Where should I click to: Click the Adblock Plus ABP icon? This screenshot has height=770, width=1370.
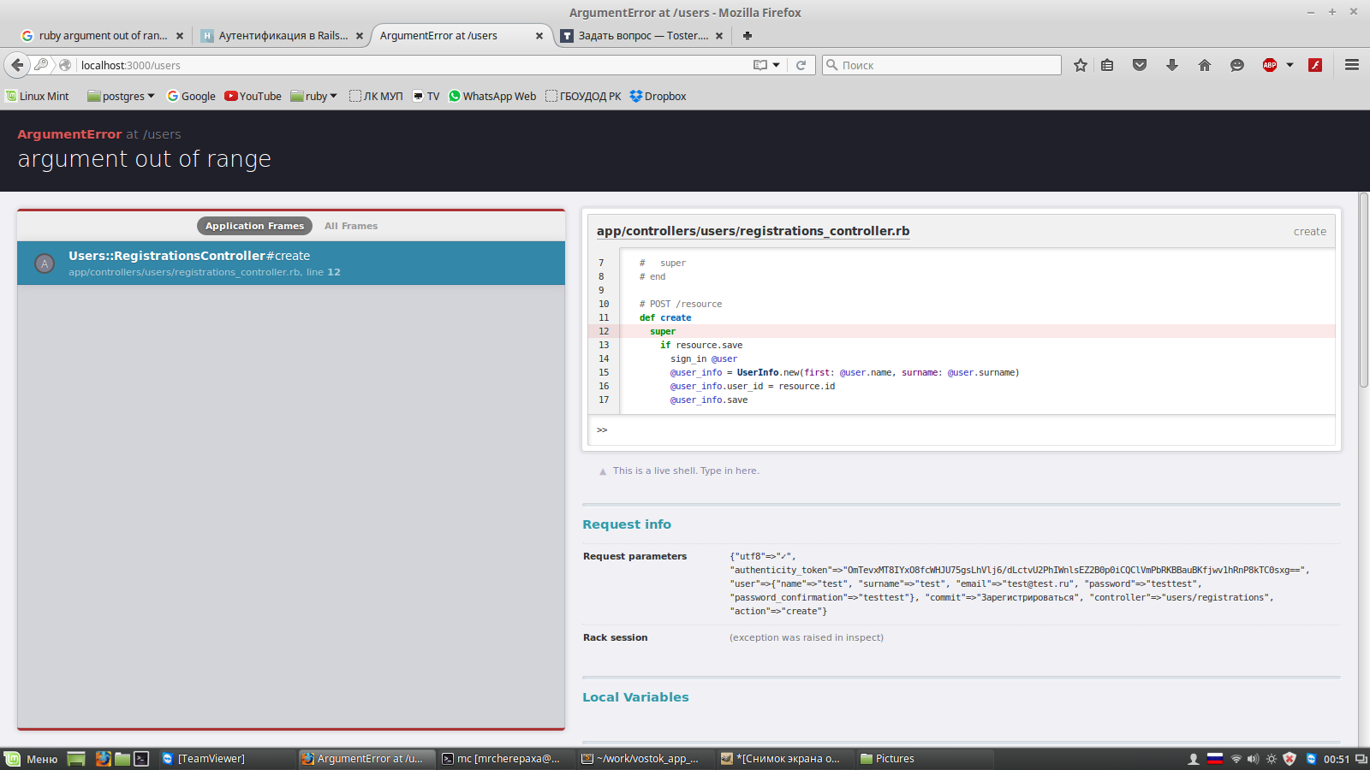click(x=1270, y=65)
